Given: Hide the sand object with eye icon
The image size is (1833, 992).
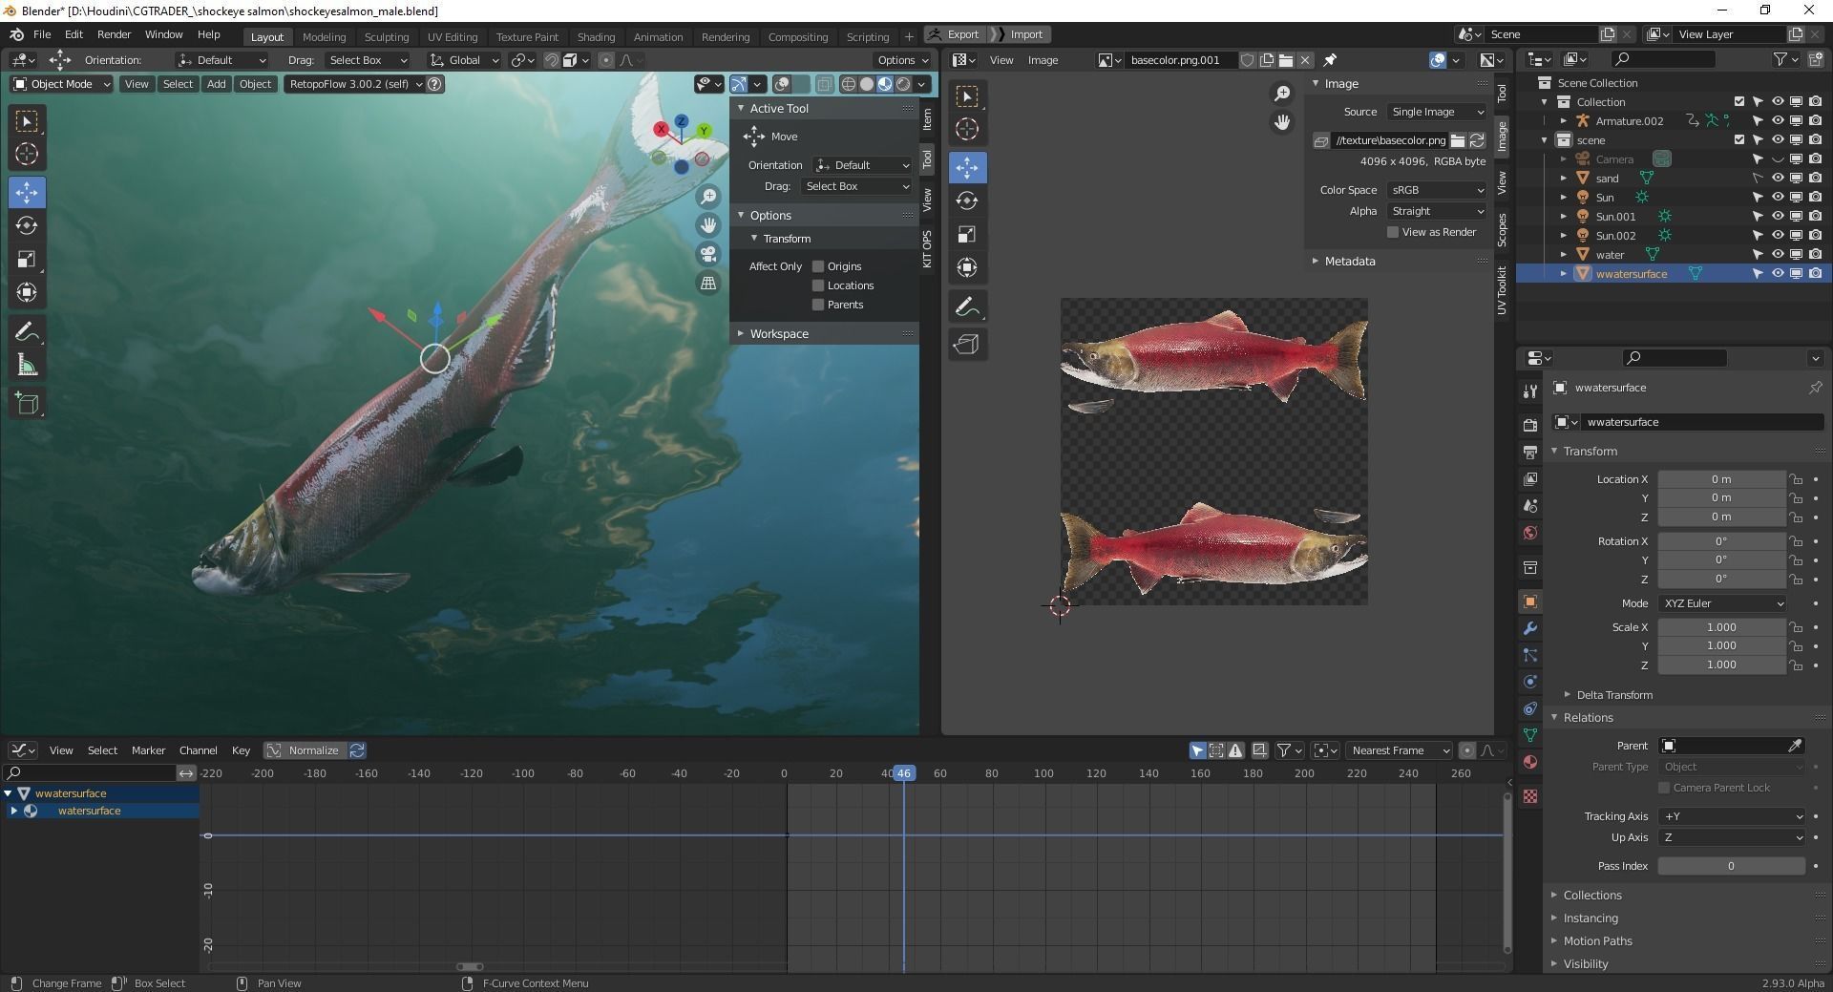Looking at the screenshot, I should coord(1777,179).
